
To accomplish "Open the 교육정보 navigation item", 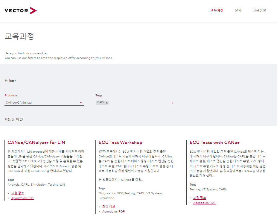I will [259, 10].
